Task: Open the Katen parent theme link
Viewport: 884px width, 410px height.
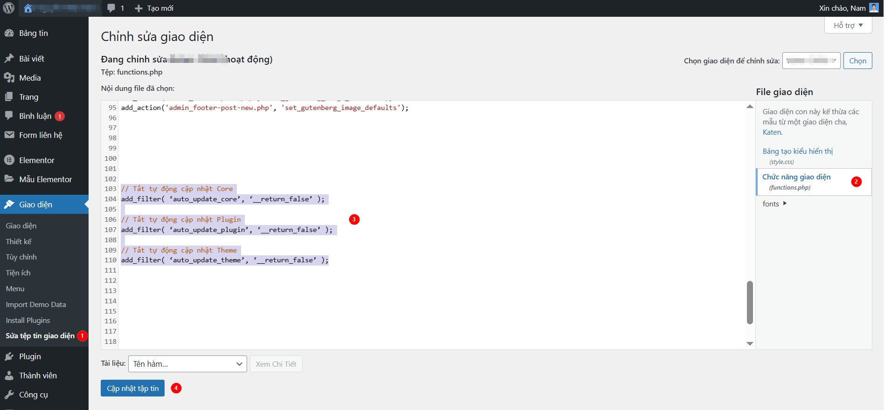Action: coord(772,132)
